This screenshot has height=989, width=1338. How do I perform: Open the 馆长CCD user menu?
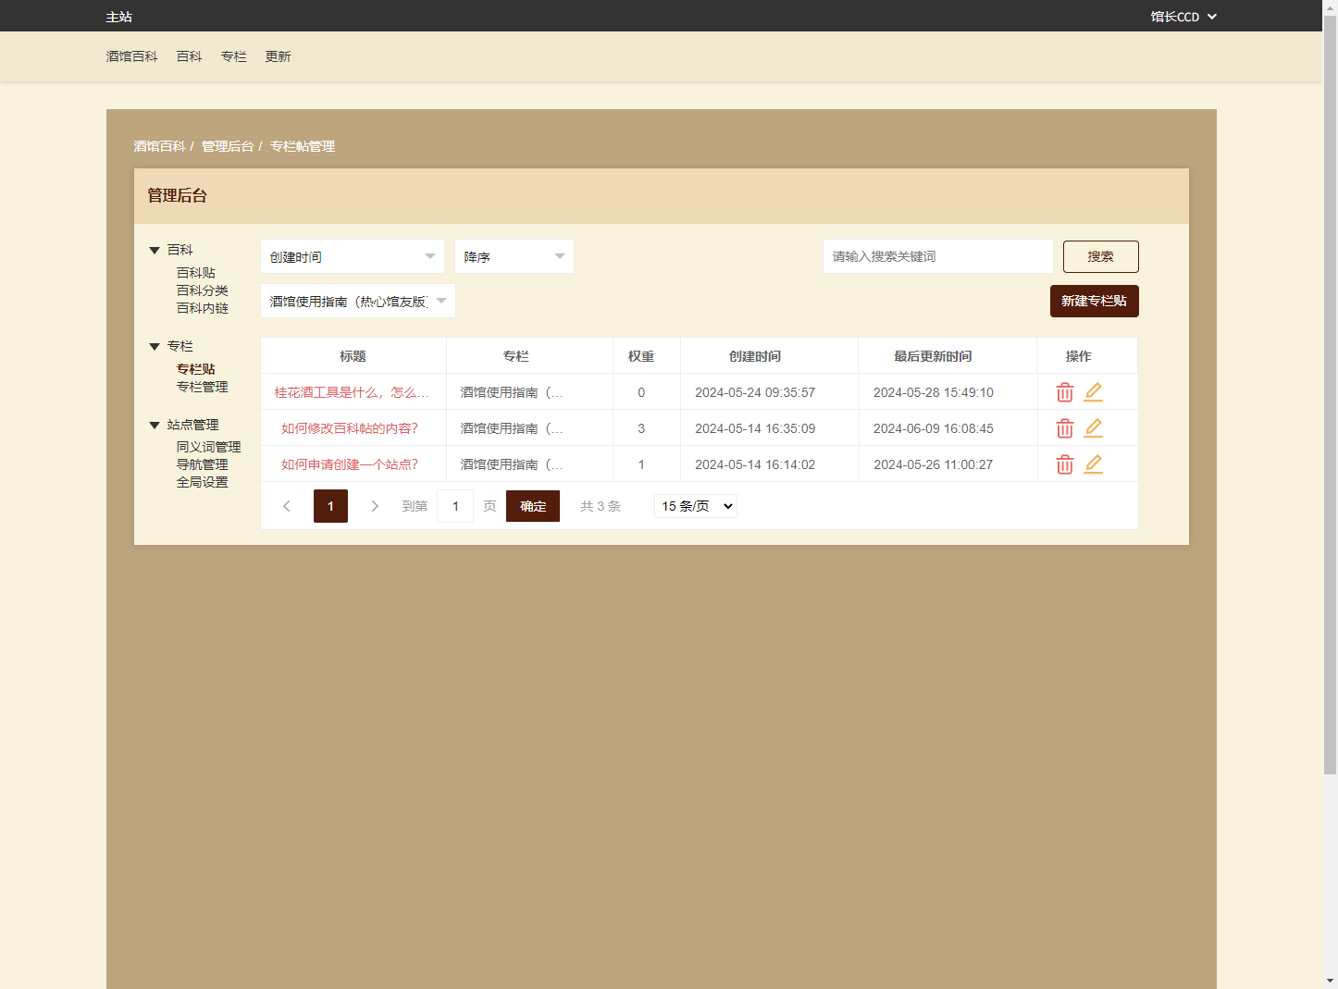(1183, 17)
